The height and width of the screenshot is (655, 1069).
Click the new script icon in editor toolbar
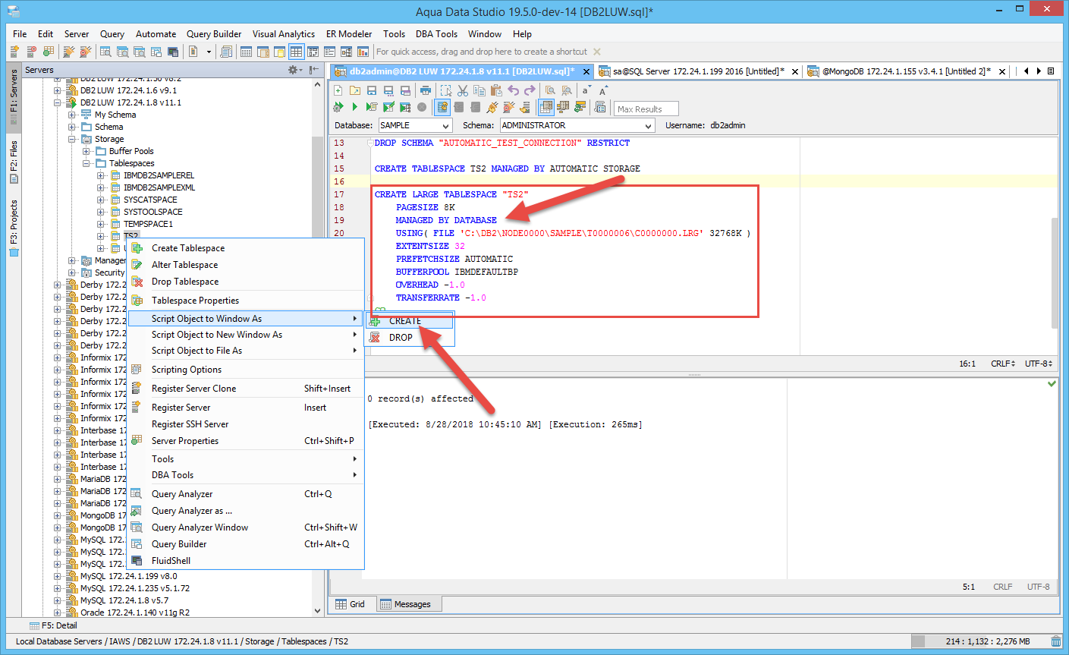(x=338, y=91)
